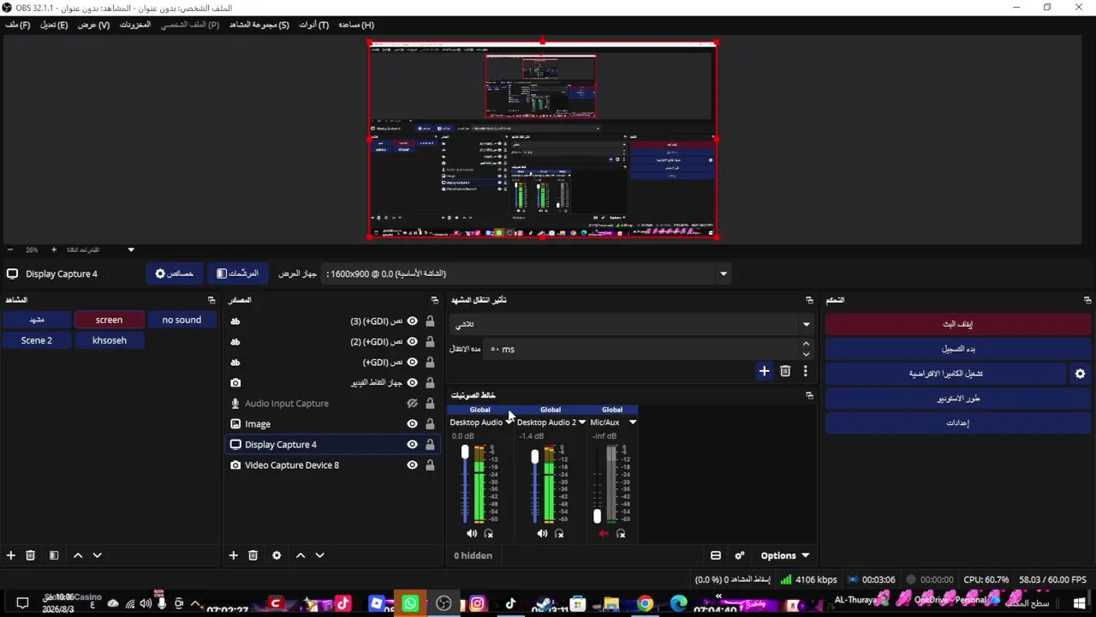The image size is (1096, 617).
Task: Move the selected scene up
Action: [78, 555]
